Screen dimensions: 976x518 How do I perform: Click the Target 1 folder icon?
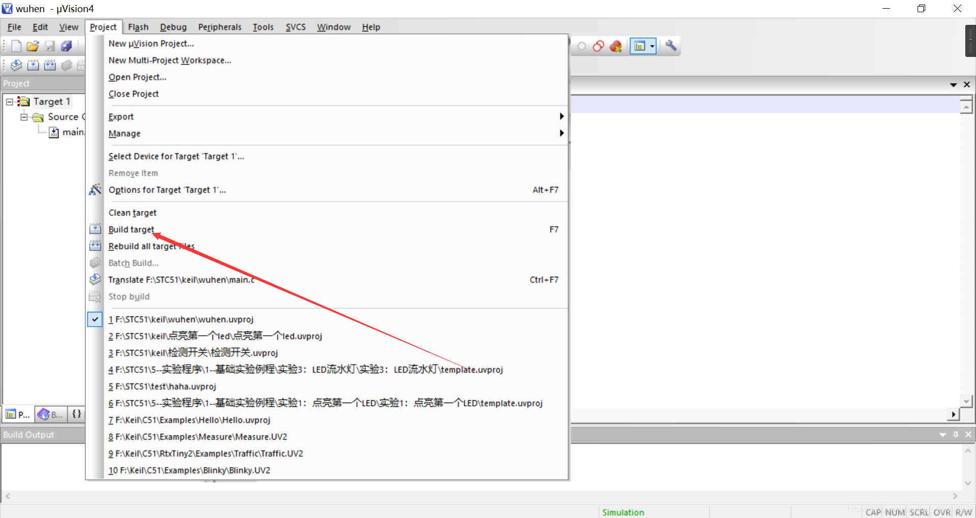(x=24, y=102)
